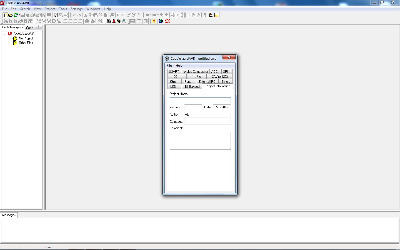Click the Project Name input field
The width and height of the screenshot is (400, 250).
tap(200, 100)
